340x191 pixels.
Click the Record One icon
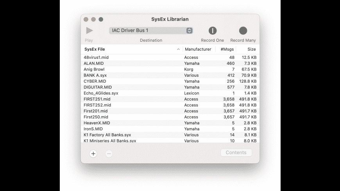[x=213, y=30]
